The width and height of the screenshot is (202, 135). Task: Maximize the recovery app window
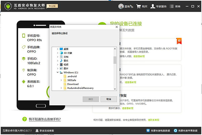coord(193,6)
